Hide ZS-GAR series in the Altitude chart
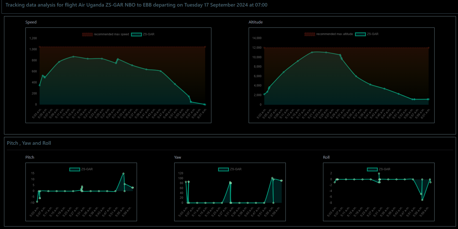 (360, 34)
